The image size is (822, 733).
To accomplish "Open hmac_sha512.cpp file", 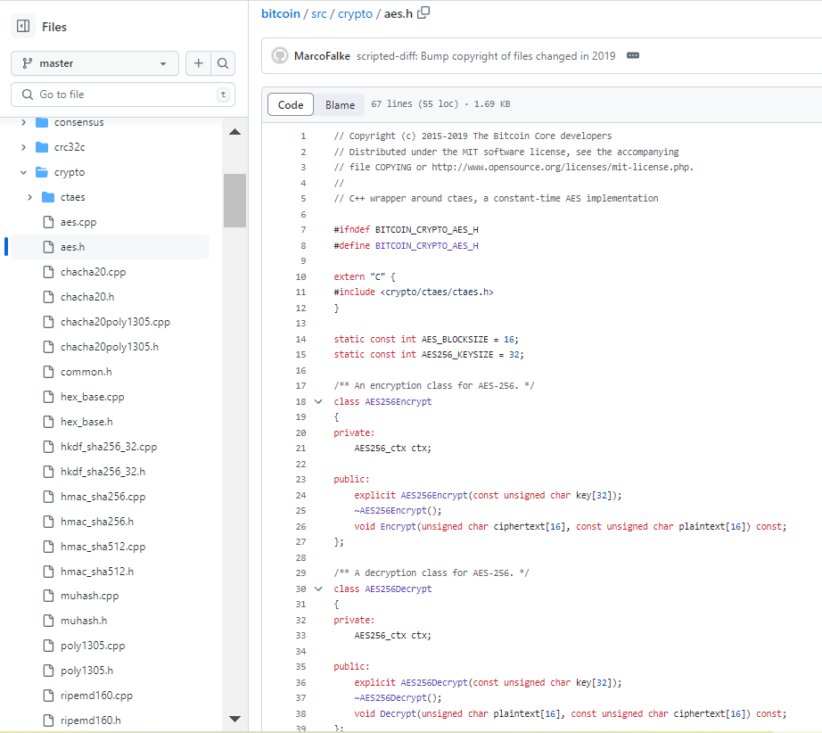I will [x=103, y=547].
